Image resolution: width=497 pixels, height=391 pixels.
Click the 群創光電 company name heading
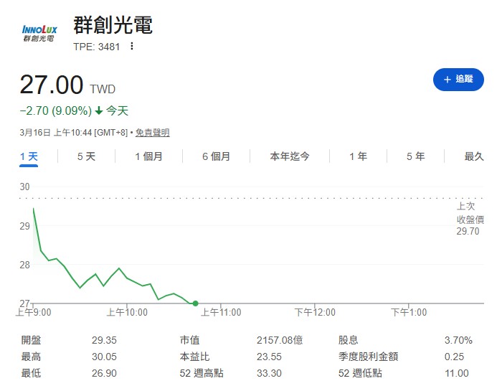point(113,25)
